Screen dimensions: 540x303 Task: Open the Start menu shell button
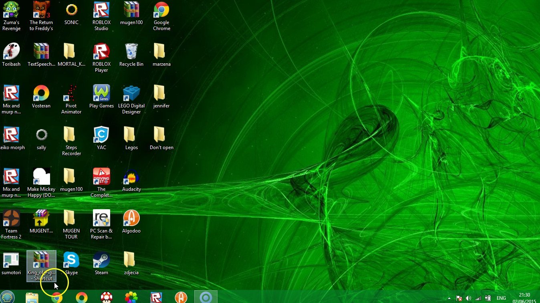tap(8, 297)
